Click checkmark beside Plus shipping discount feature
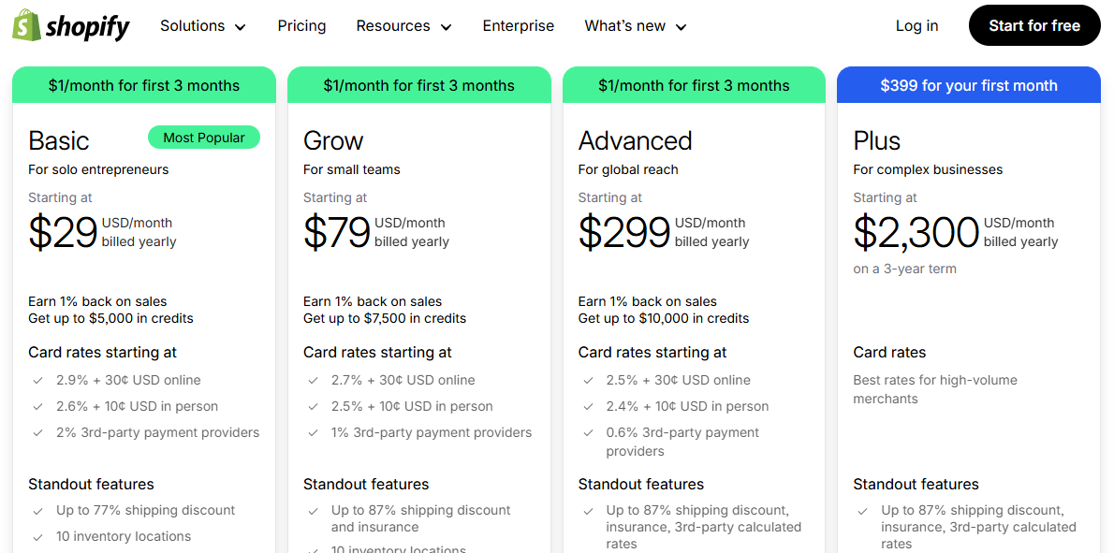1114x553 pixels. coord(862,510)
